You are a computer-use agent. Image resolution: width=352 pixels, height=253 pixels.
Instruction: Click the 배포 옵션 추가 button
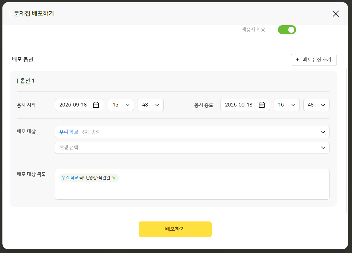[314, 60]
